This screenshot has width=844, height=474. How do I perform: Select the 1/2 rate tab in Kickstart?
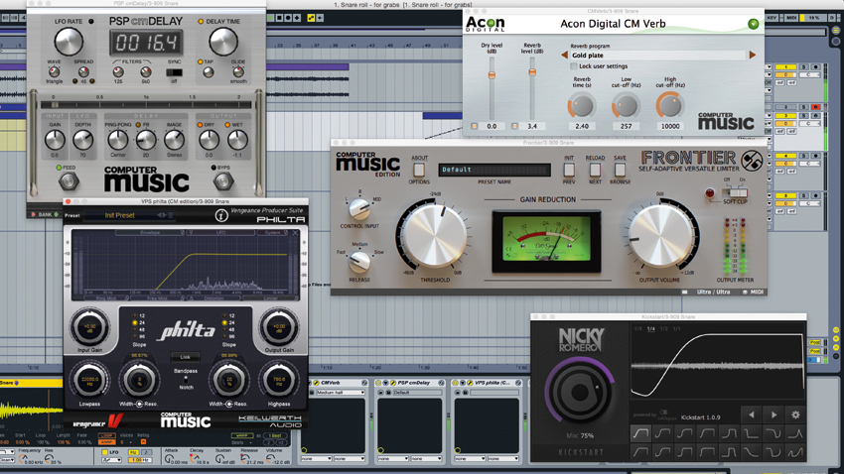pos(663,328)
